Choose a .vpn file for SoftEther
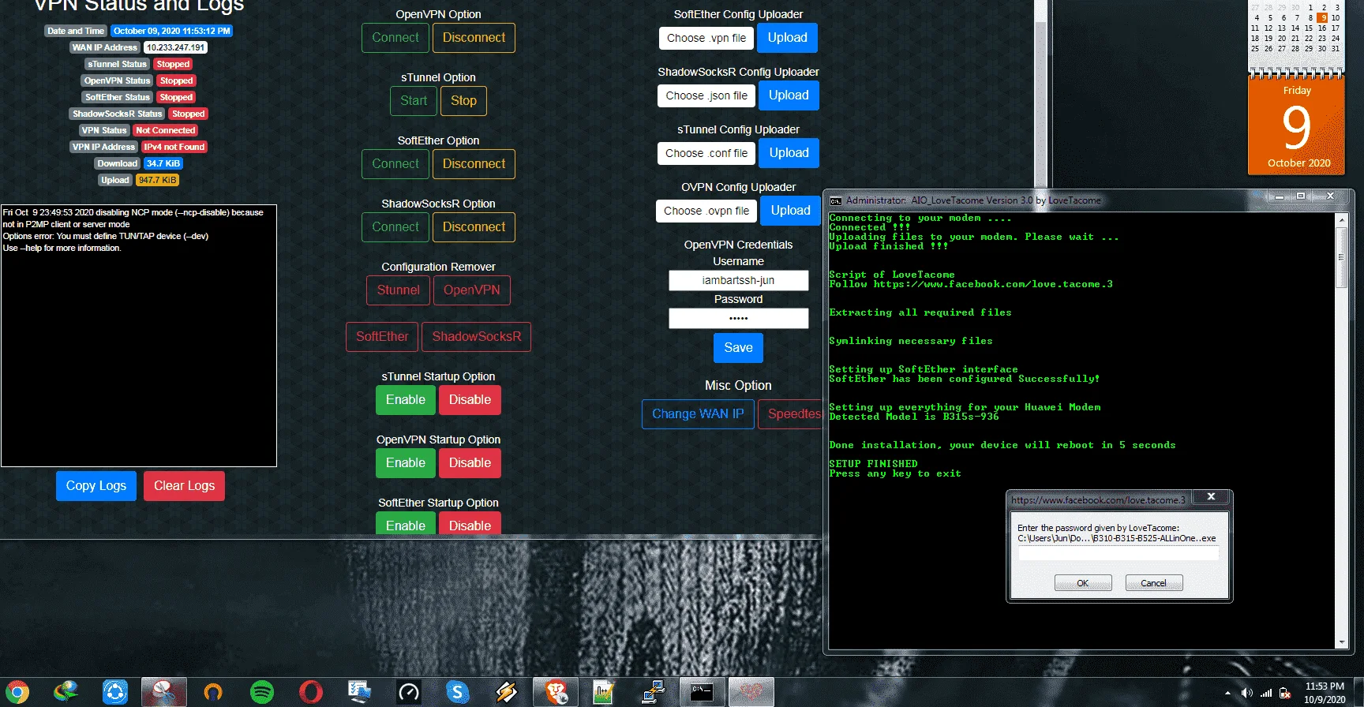1364x707 pixels. (706, 38)
